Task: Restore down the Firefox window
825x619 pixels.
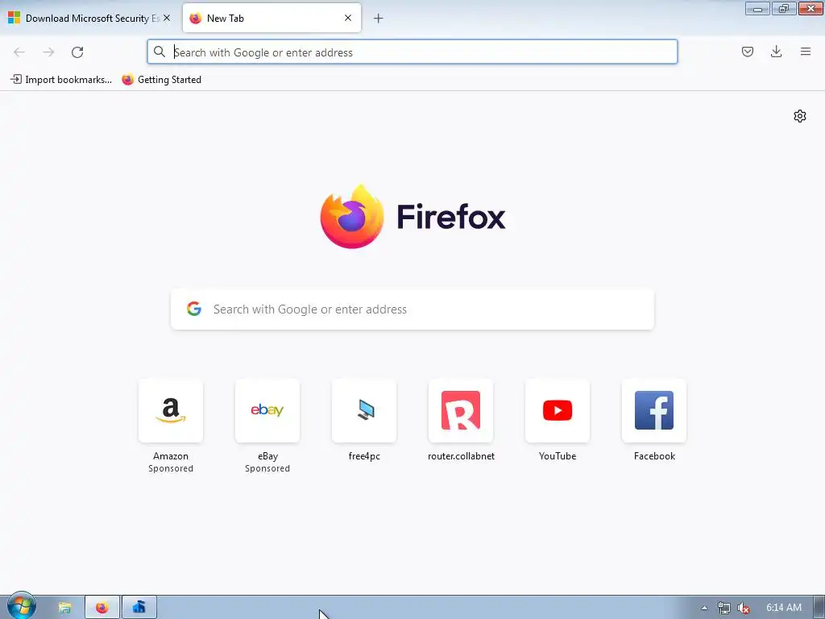Action: click(x=784, y=8)
